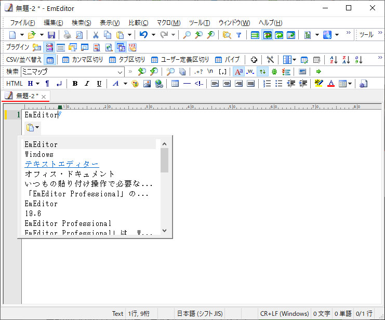The height and width of the screenshot is (320, 385).
Task: Open the ツール(T) menu
Action: click(200, 23)
